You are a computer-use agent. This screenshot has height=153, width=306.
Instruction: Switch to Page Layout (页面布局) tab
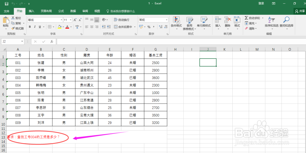[46, 11]
